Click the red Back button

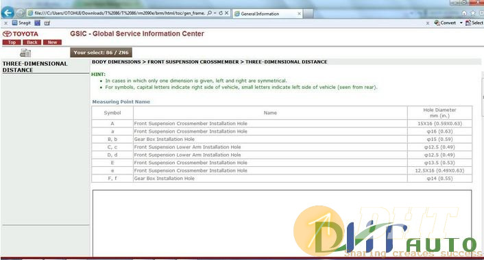pyautogui.click(x=32, y=42)
